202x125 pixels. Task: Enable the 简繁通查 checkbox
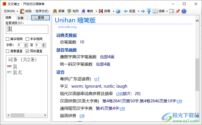pos(8,51)
